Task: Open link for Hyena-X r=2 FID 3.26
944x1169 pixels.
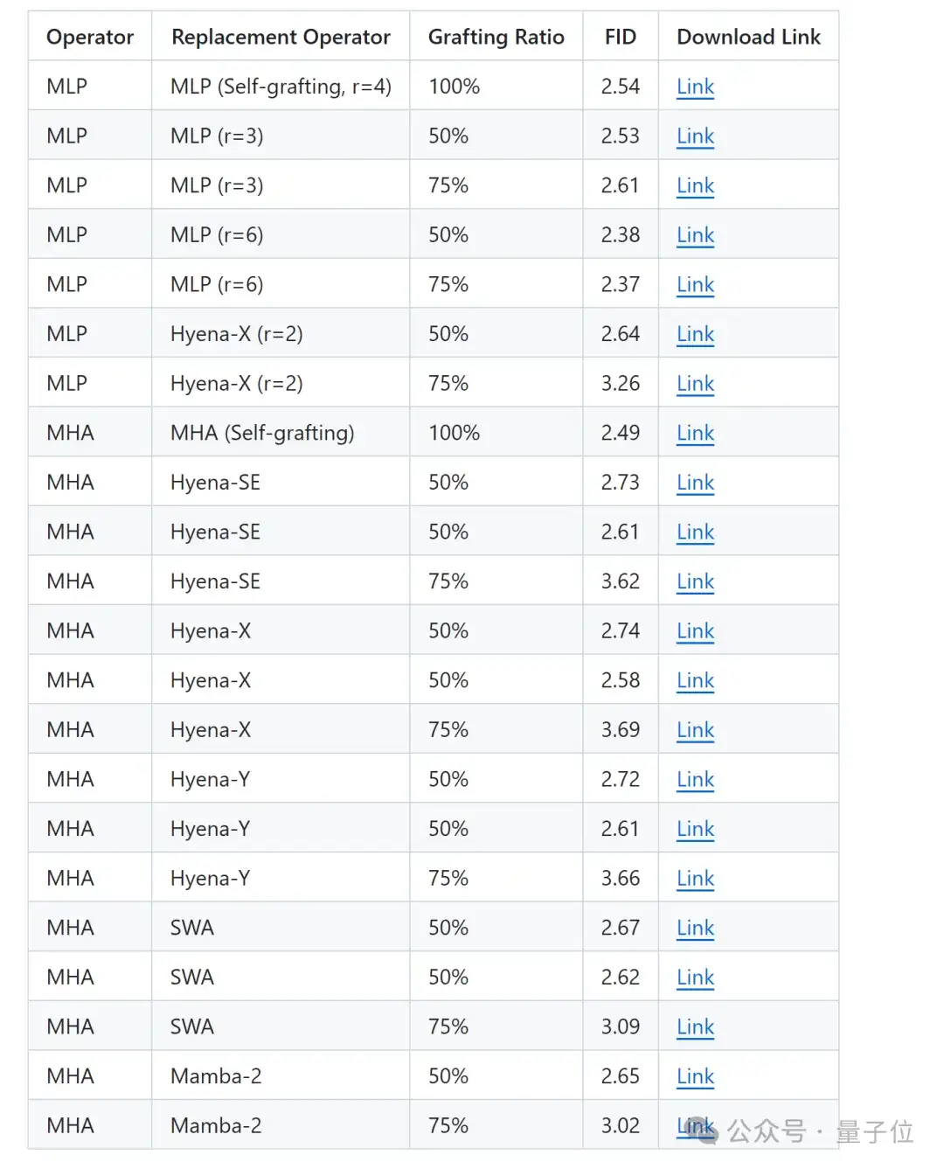Action: tap(695, 383)
